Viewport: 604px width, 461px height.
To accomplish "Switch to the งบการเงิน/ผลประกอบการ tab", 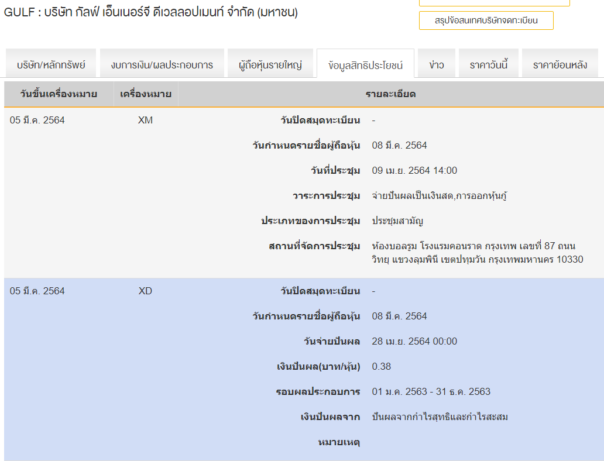I will (x=162, y=64).
